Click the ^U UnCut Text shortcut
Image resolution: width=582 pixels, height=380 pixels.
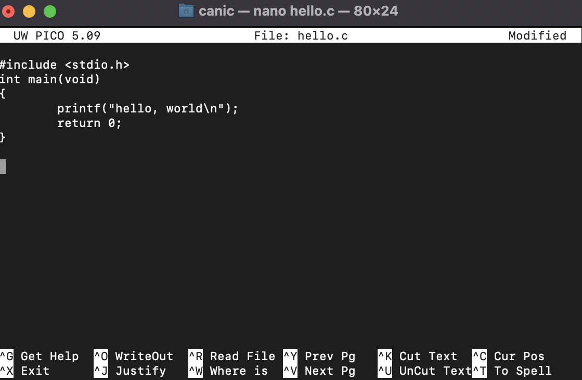pyautogui.click(x=424, y=371)
